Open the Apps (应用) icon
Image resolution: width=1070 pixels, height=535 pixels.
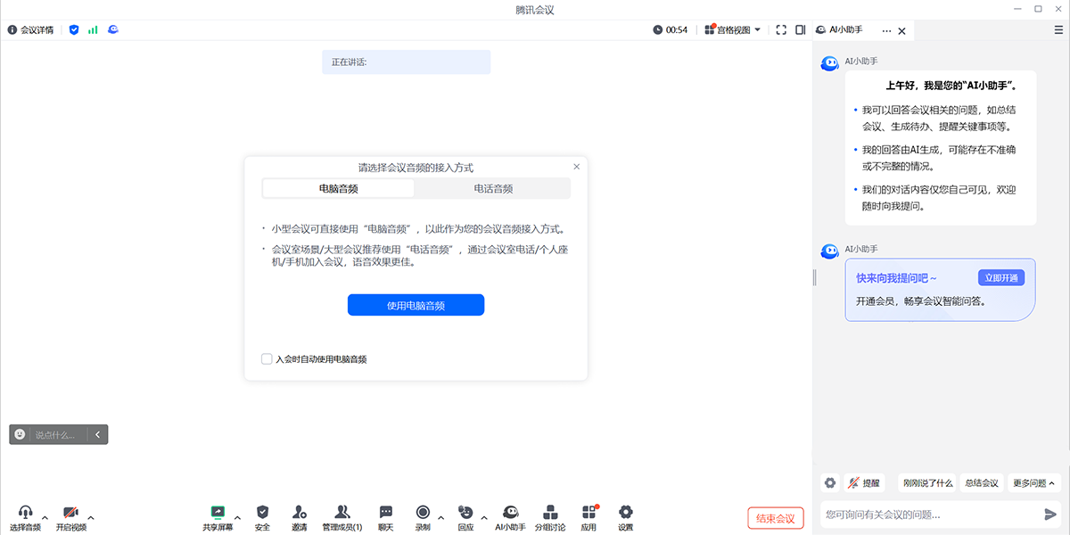588,513
